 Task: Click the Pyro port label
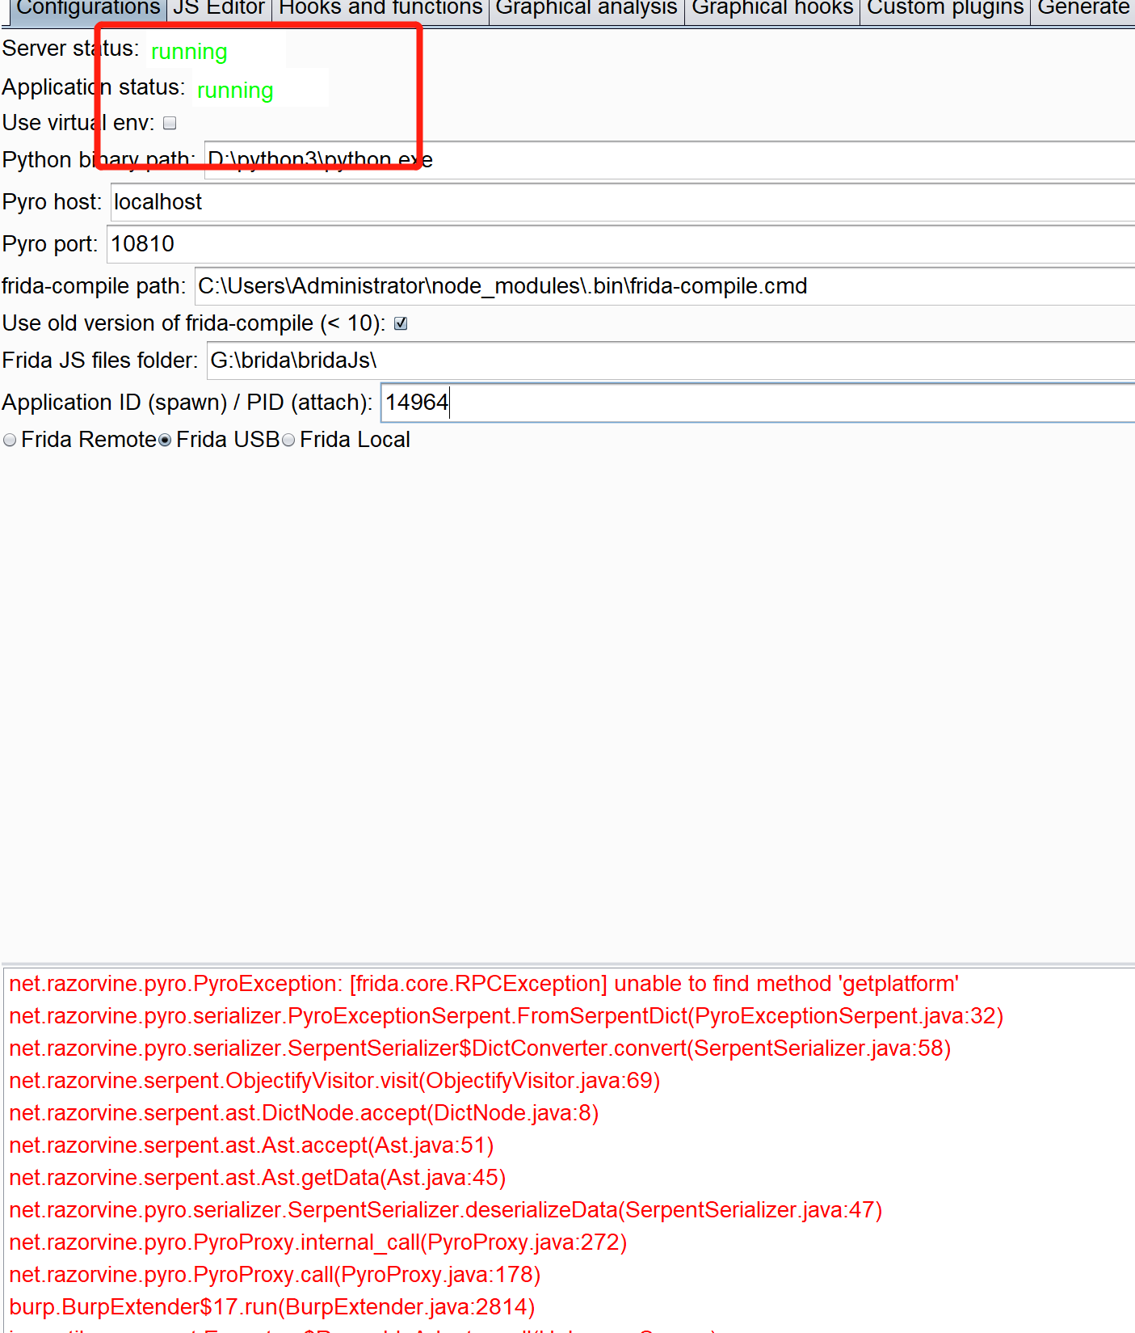click(x=50, y=244)
